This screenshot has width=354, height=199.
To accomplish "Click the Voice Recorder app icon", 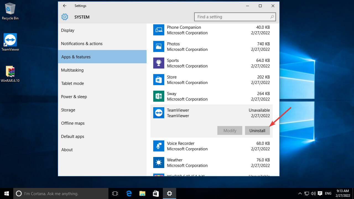I will tap(158, 146).
